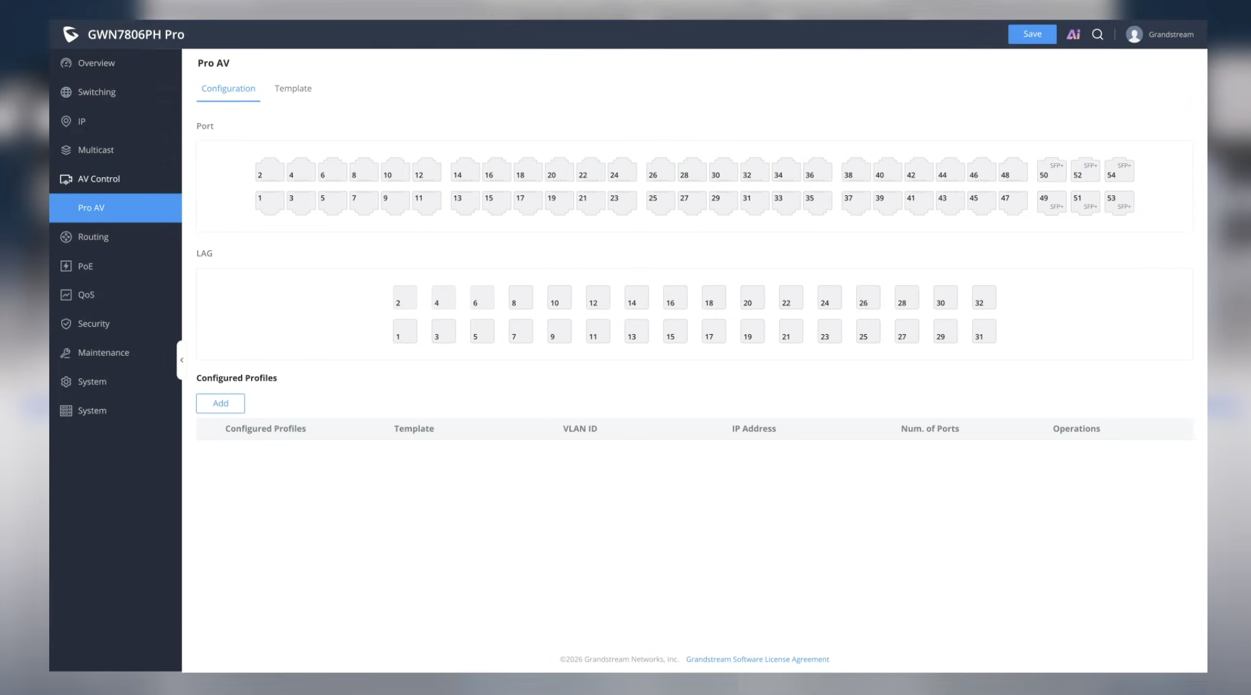
Task: Expand the PoE menu
Action: click(x=115, y=266)
